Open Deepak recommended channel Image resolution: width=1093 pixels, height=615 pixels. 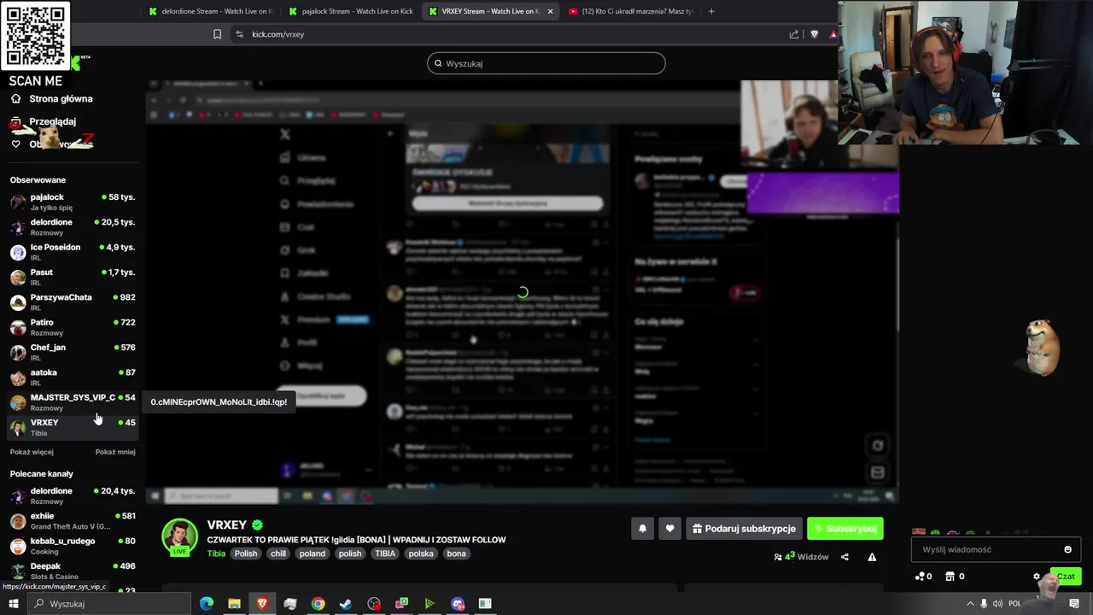tap(73, 571)
